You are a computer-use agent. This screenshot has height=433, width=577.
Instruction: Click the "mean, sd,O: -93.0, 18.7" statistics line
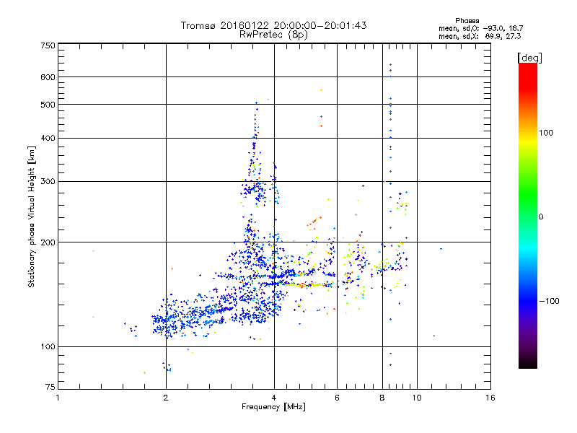(480, 28)
